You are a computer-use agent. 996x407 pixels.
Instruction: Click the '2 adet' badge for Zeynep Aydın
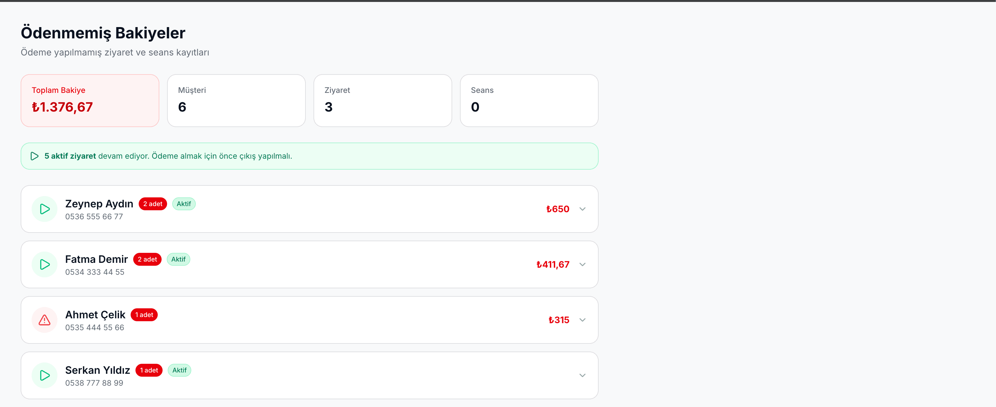coord(153,204)
